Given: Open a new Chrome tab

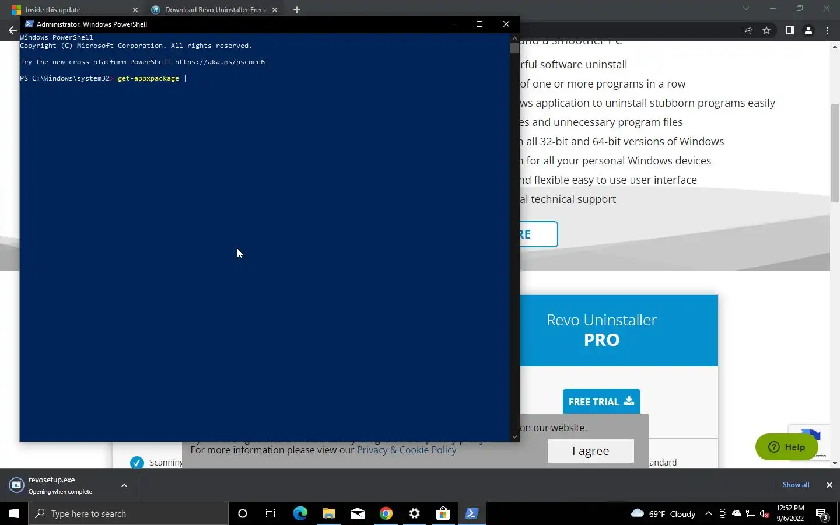Looking at the screenshot, I should pos(297,10).
